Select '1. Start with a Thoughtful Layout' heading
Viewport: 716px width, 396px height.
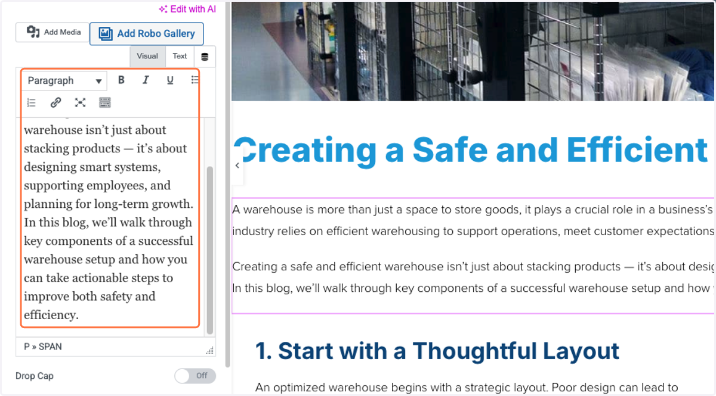[x=437, y=351]
